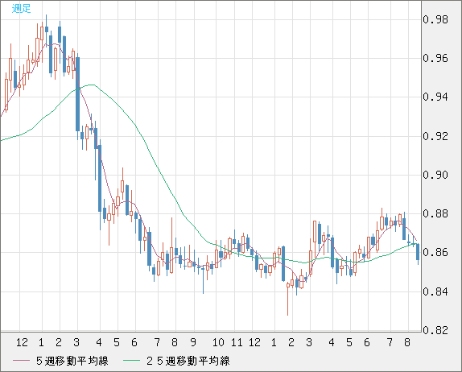Choose the 0.86 price axis value

pos(435,252)
